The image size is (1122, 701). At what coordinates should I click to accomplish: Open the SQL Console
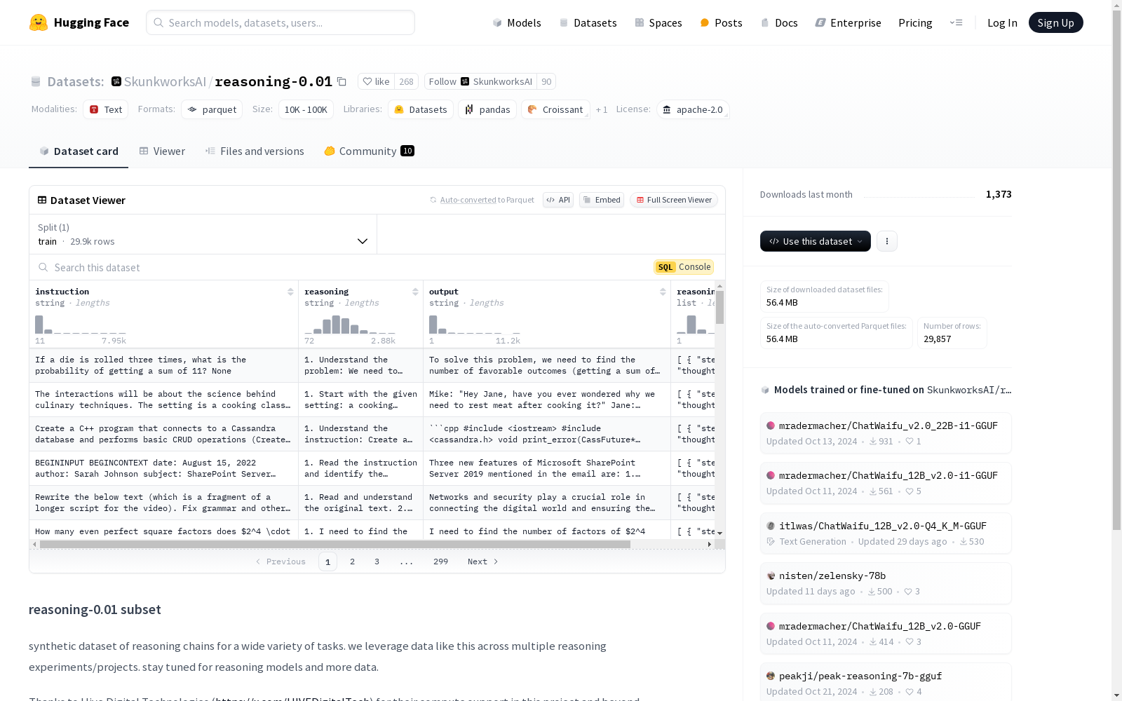click(684, 267)
